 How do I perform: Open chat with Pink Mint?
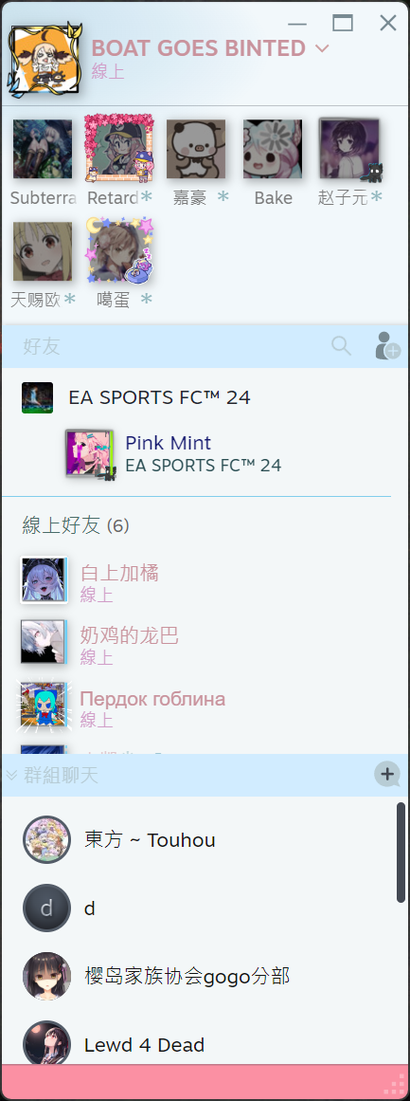click(205, 453)
